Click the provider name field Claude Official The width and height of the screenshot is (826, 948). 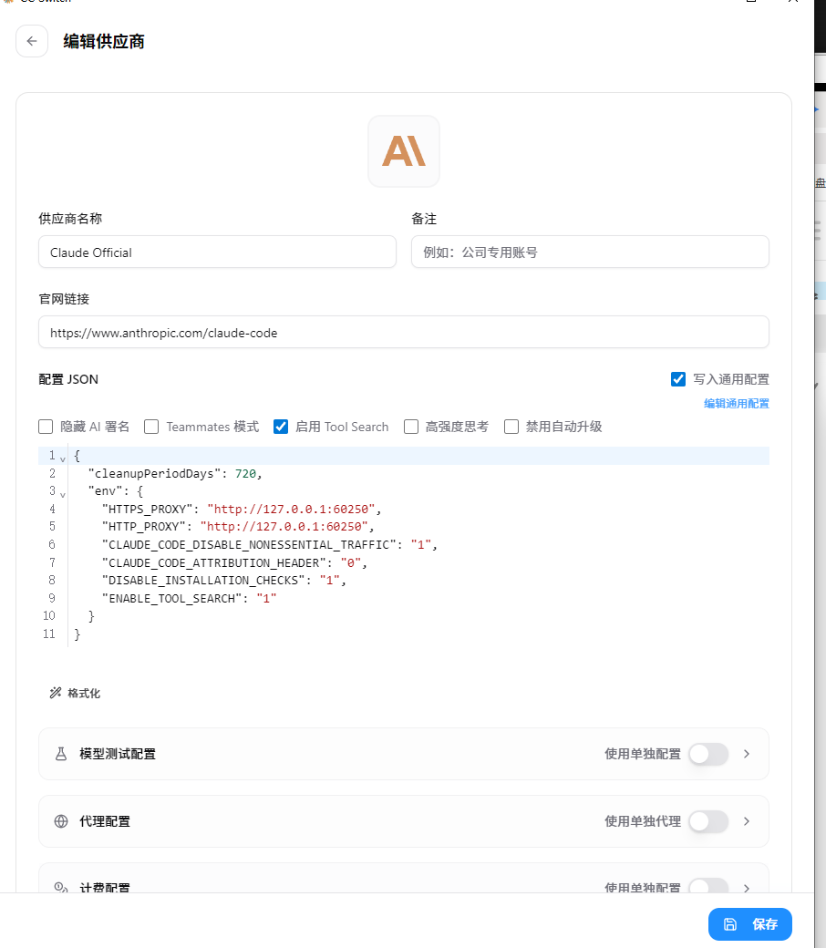217,252
